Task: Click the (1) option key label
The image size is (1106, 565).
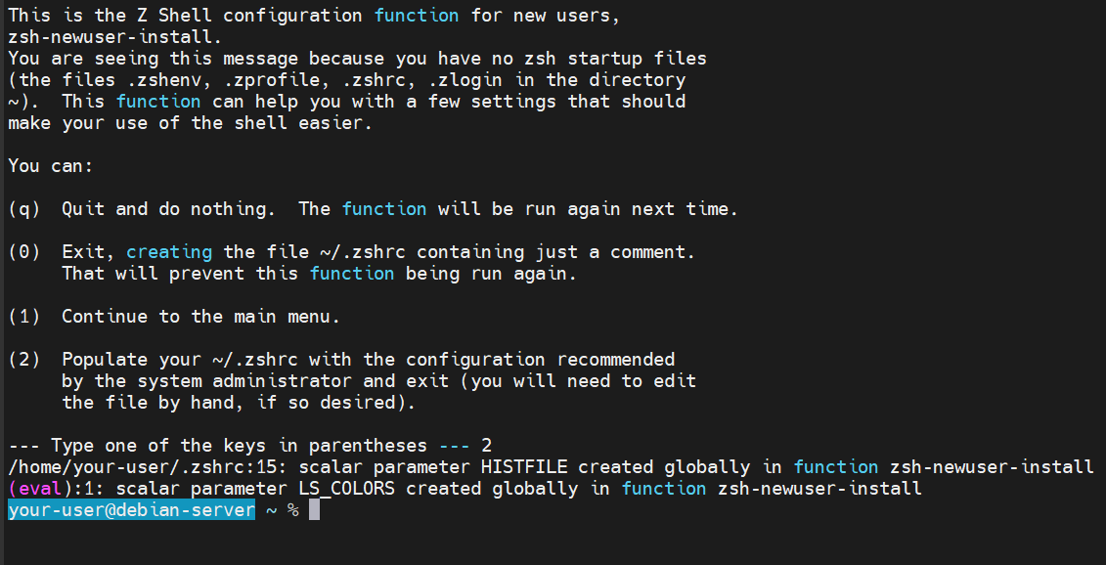Action: click(23, 317)
